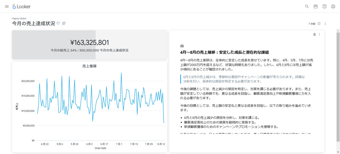Click the Looker logo
Image resolution: width=340 pixels, height=154 pixels.
tap(23, 6)
